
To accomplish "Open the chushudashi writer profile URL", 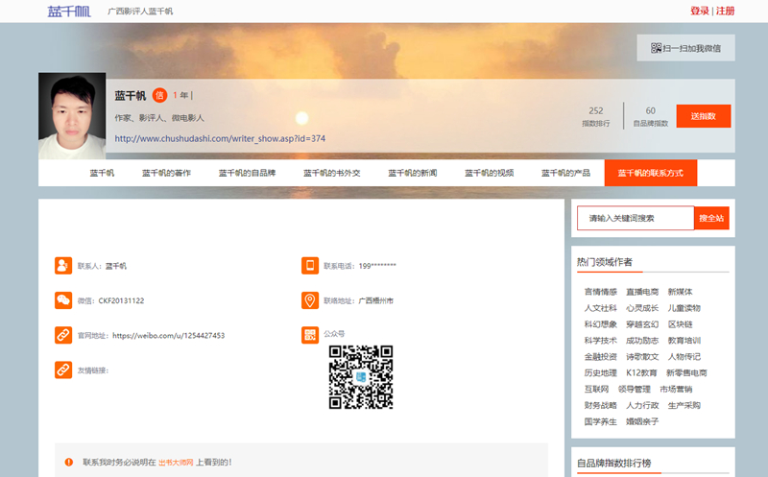I will pyautogui.click(x=220, y=138).
